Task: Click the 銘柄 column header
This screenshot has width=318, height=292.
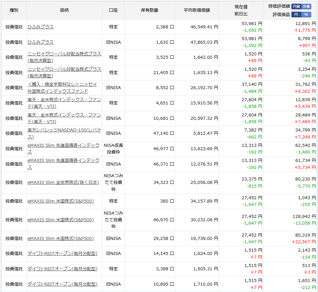Action: tap(64, 10)
